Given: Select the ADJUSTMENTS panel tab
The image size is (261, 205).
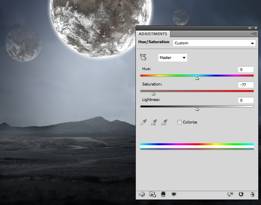Looking at the screenshot, I should pos(153,33).
